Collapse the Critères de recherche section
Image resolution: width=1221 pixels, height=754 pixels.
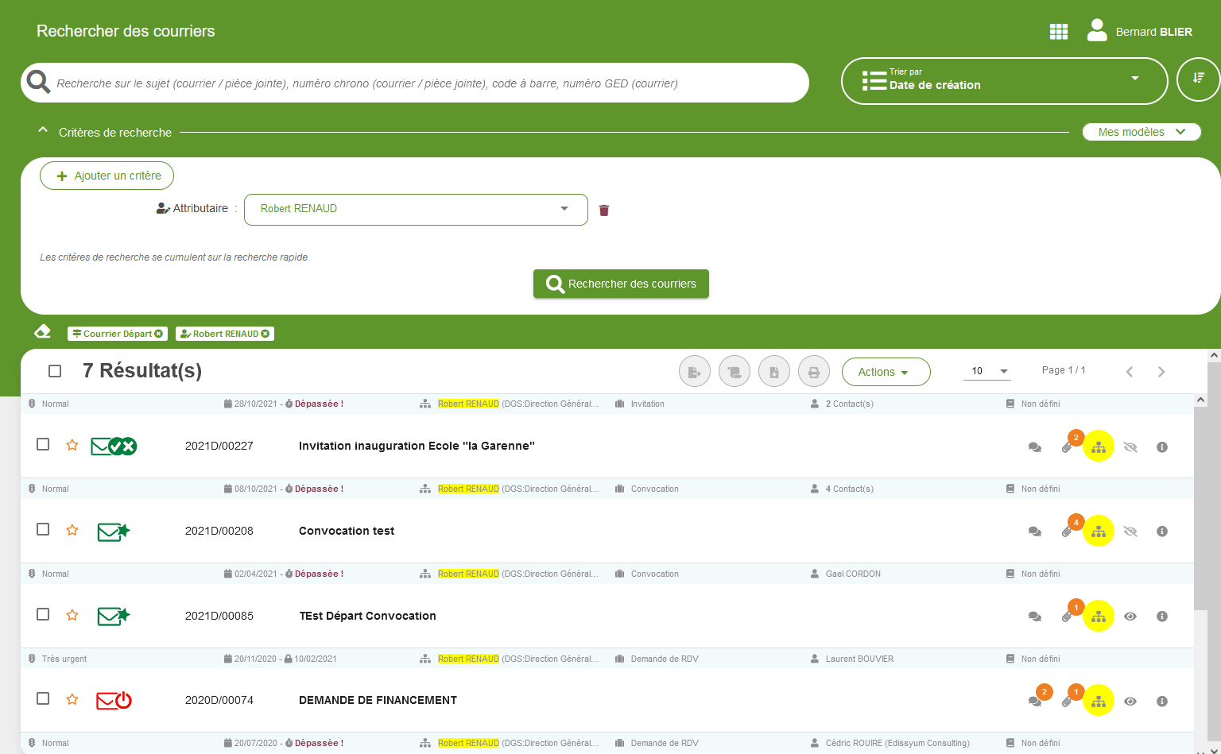pos(43,131)
